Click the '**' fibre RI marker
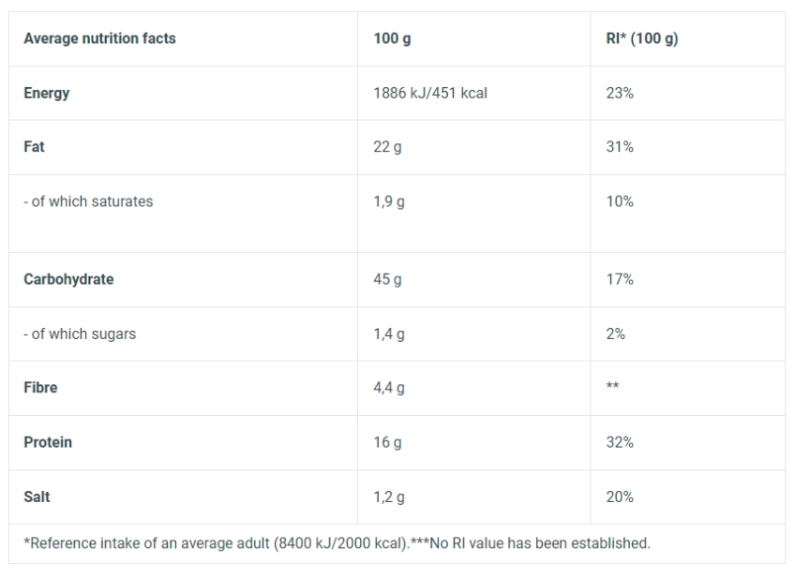The width and height of the screenshot is (810, 578). point(613,386)
